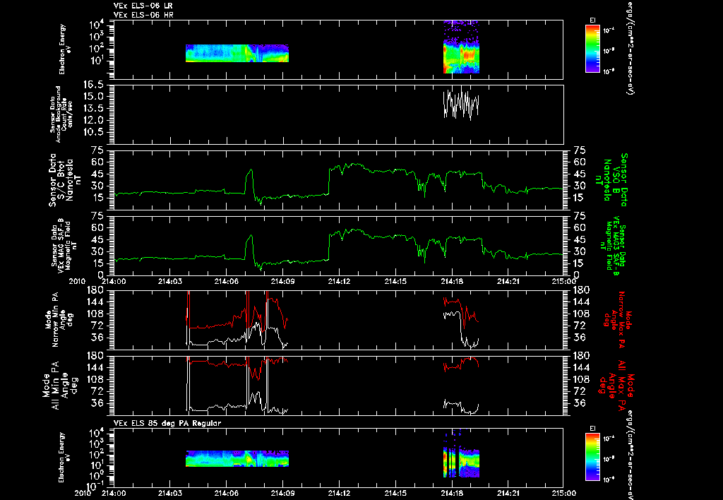Click "214:09" on the middle time axis
Viewport: 723px width, 500px height.
click(282, 281)
